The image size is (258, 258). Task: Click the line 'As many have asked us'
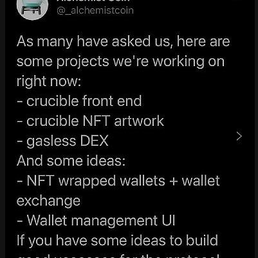(x=123, y=41)
